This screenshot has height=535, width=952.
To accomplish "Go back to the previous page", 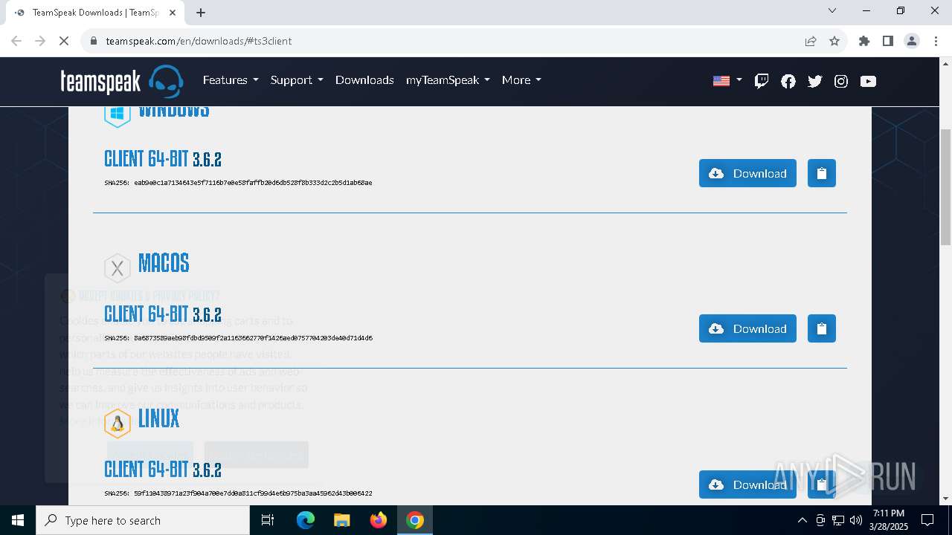I will click(x=16, y=41).
